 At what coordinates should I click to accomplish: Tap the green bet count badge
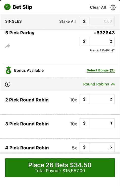pyautogui.click(x=7, y=7)
